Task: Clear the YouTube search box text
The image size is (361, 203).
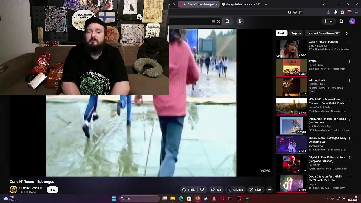Action: (x=218, y=21)
